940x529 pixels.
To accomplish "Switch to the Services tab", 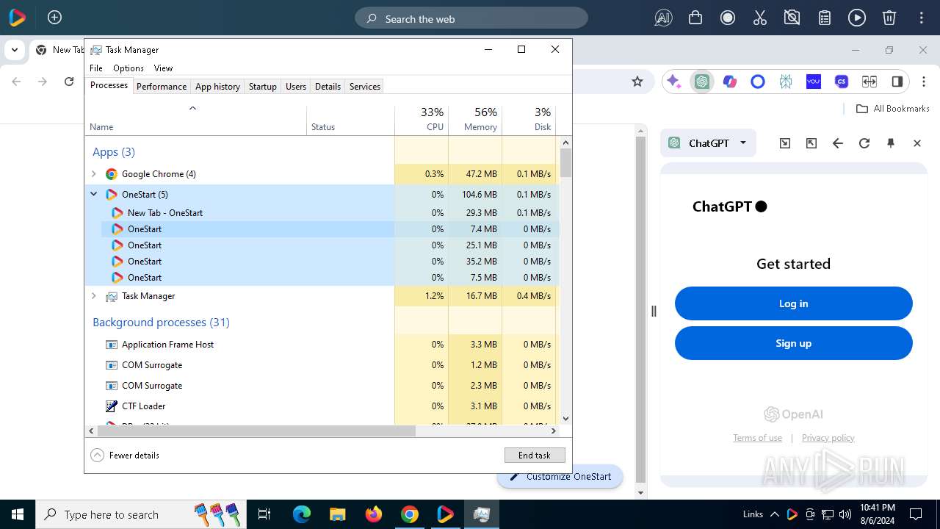I will (x=365, y=87).
